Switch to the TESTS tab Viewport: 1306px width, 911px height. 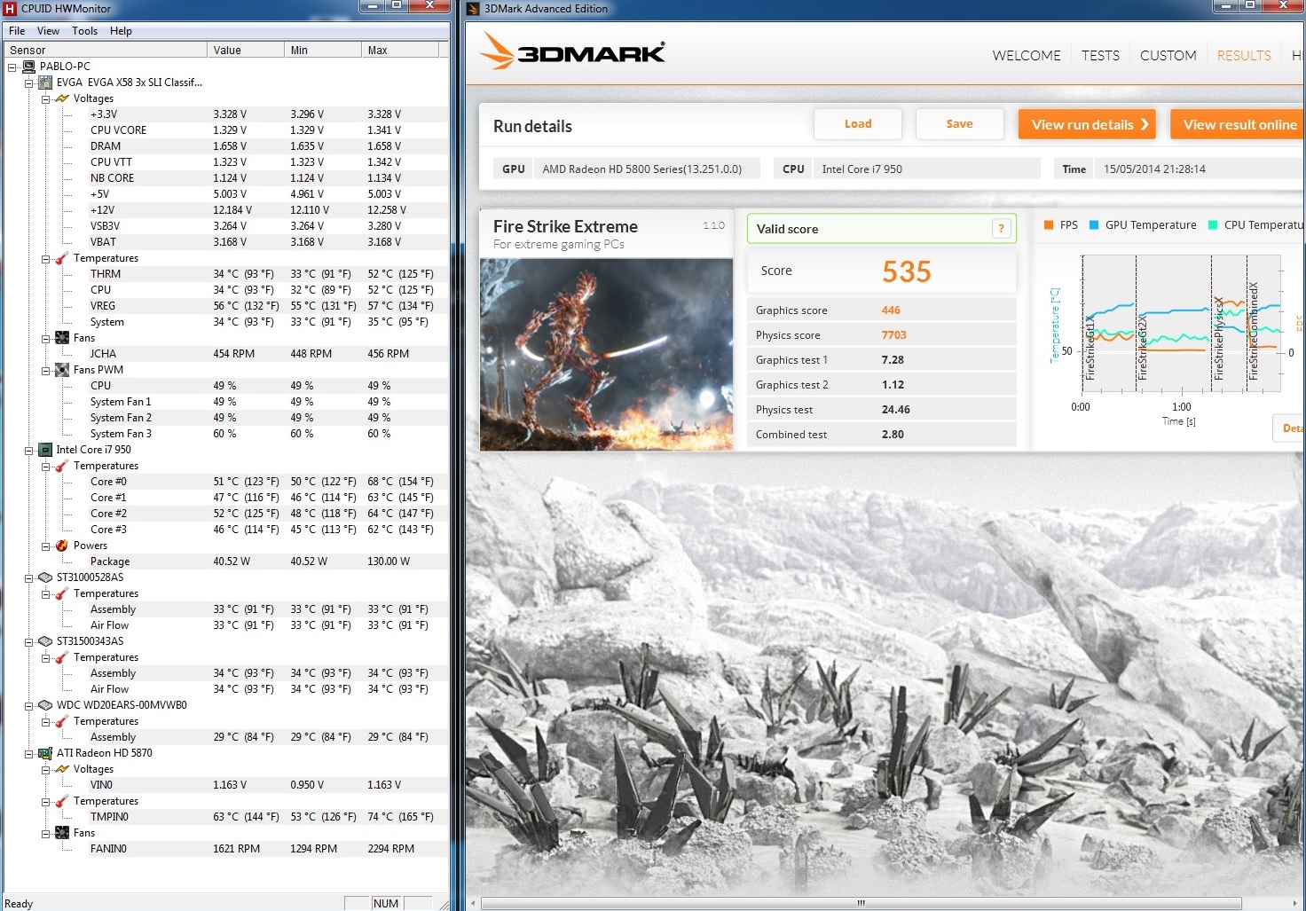pos(1100,55)
